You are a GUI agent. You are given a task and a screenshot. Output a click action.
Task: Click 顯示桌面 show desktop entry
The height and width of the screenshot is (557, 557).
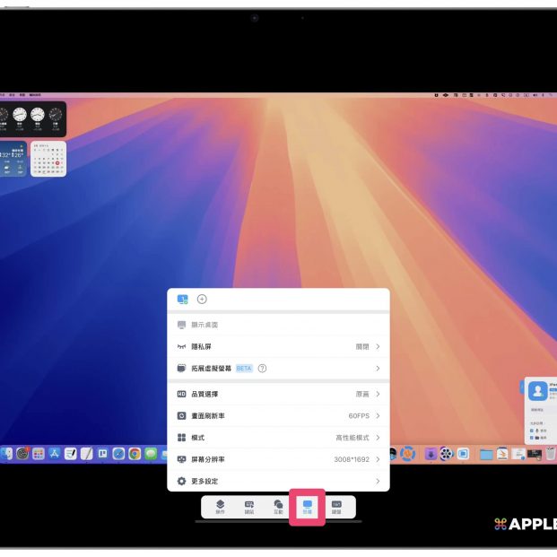(x=278, y=325)
